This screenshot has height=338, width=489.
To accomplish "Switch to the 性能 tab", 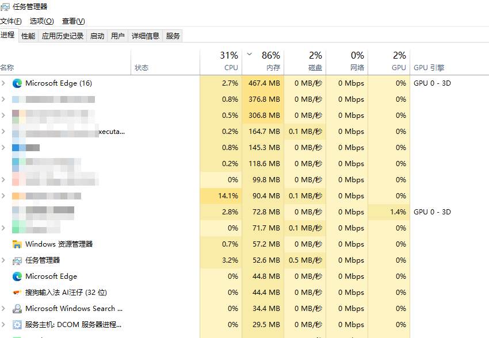I will [28, 36].
